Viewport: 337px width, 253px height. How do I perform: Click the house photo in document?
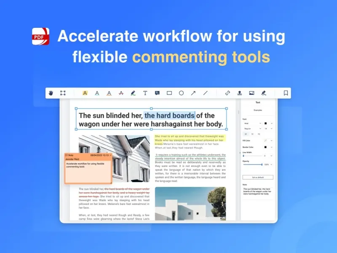[114, 159]
